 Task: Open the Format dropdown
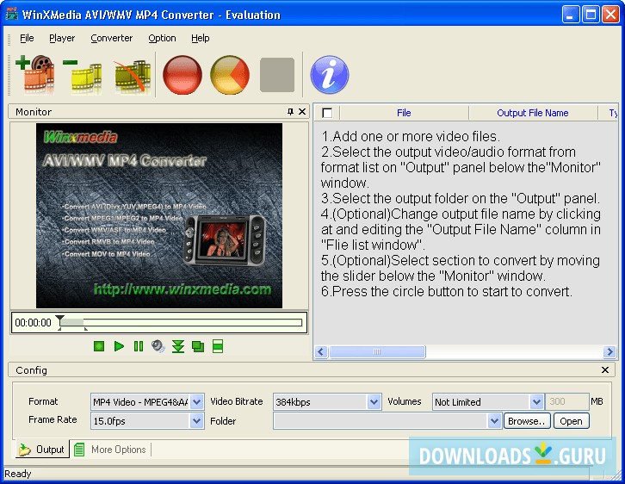(196, 401)
